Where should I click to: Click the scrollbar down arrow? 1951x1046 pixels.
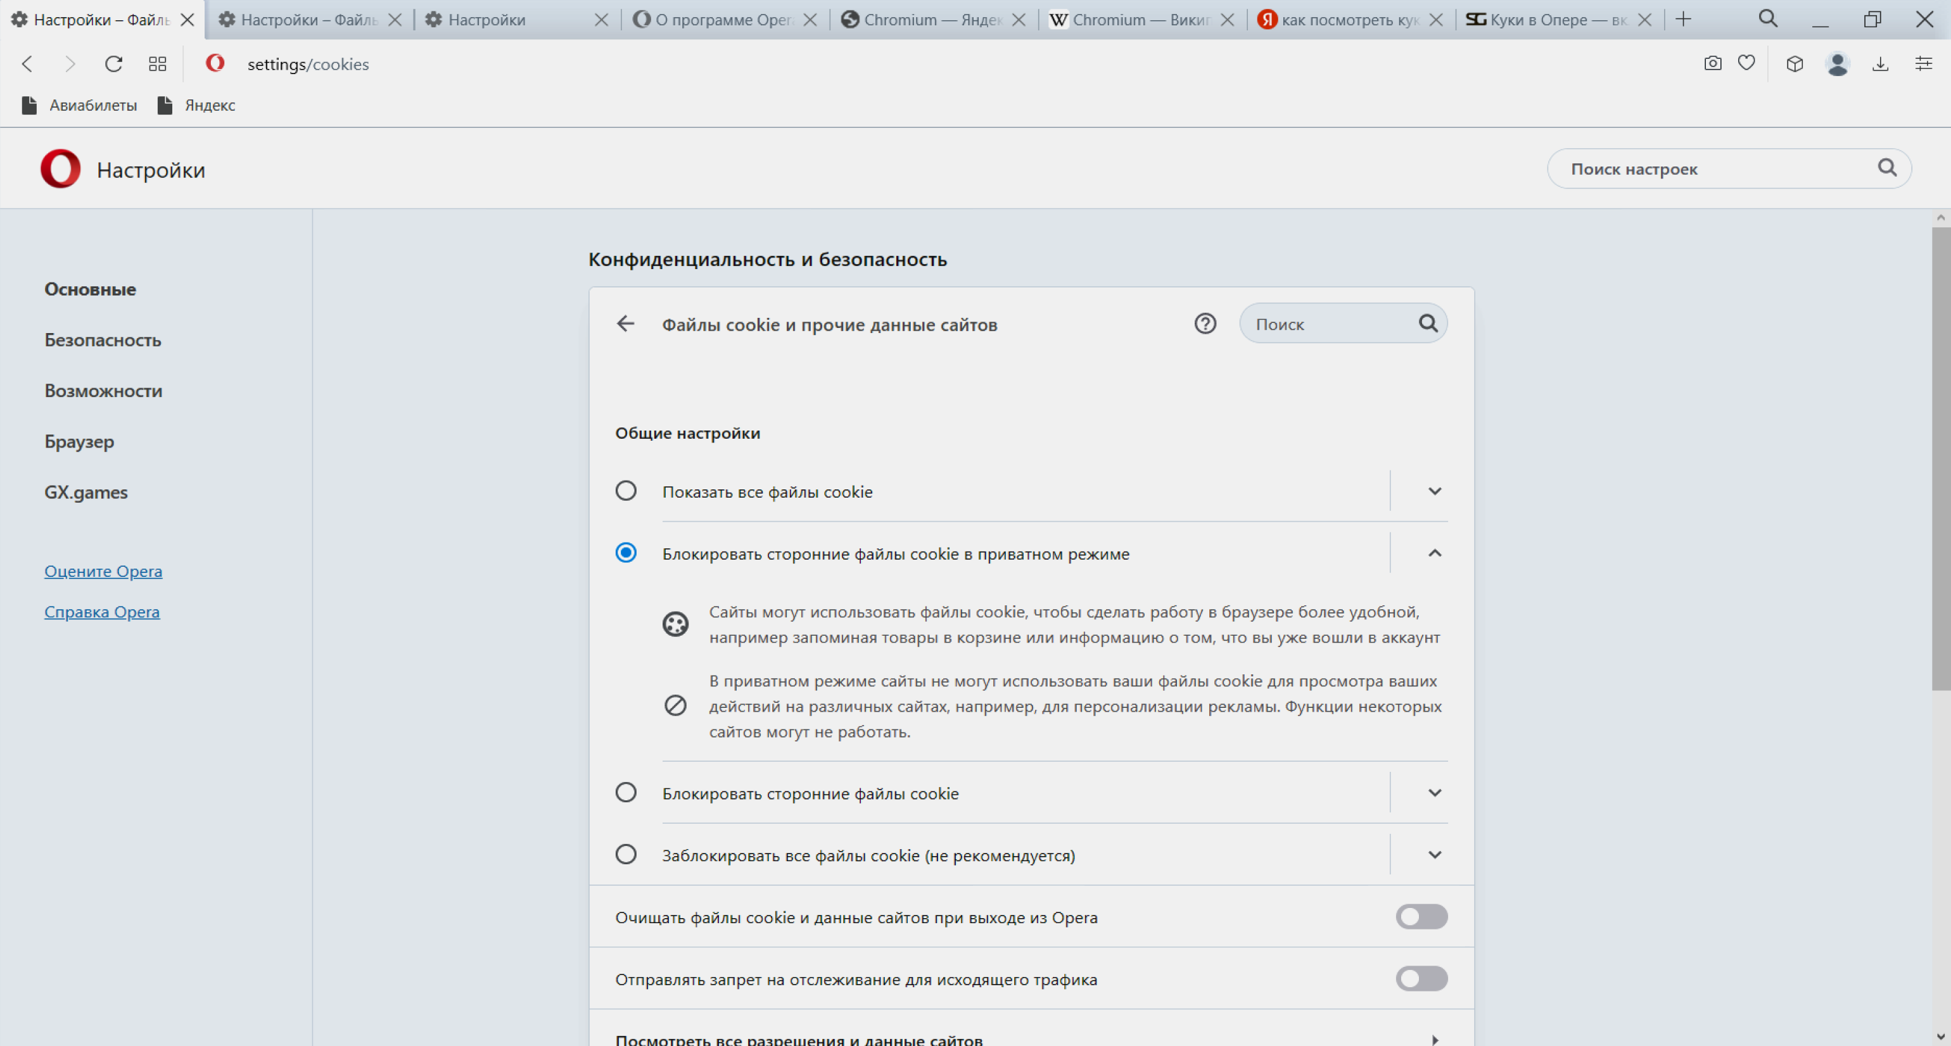(x=1940, y=1036)
